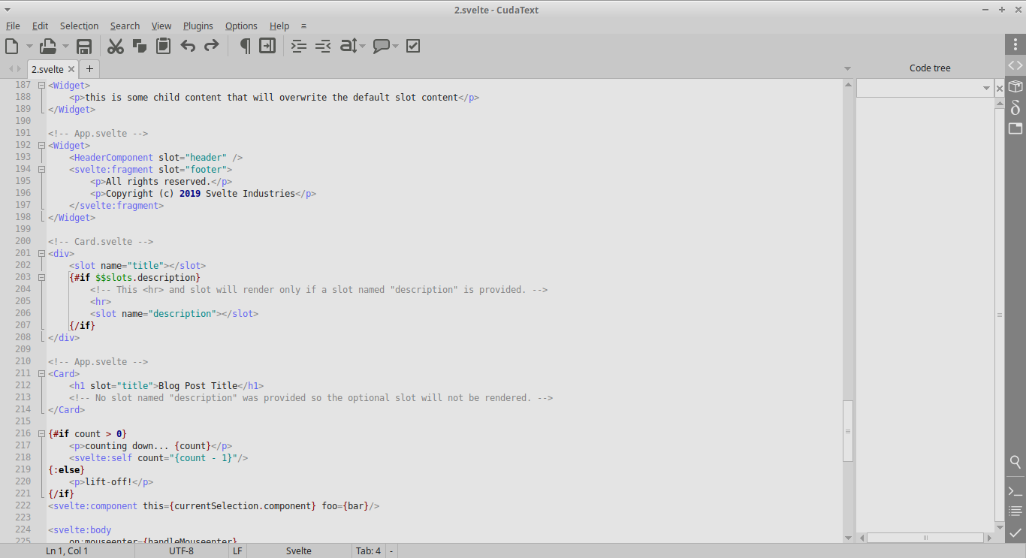Open the new-file dropdown arrow
1026x558 pixels.
click(x=29, y=46)
